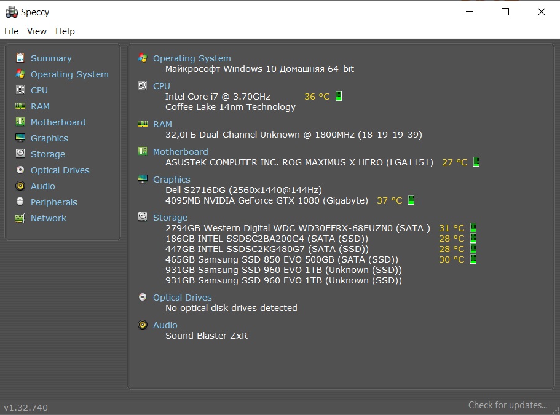The height and width of the screenshot is (415, 560).
Task: Click the CPU temperature indicator next to 36 °C
Action: (x=339, y=97)
